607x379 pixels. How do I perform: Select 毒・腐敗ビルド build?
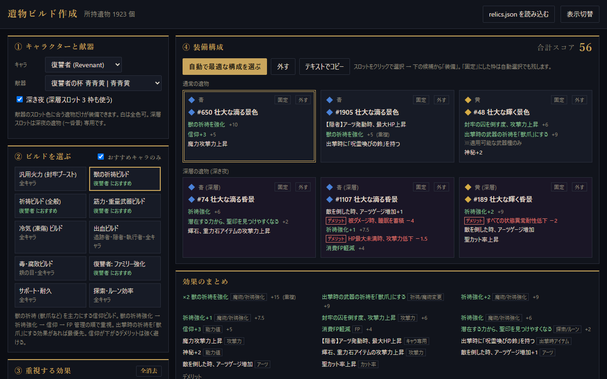click(x=51, y=268)
